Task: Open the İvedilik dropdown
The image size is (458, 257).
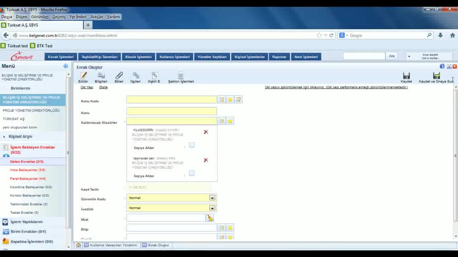Action: click(212, 208)
